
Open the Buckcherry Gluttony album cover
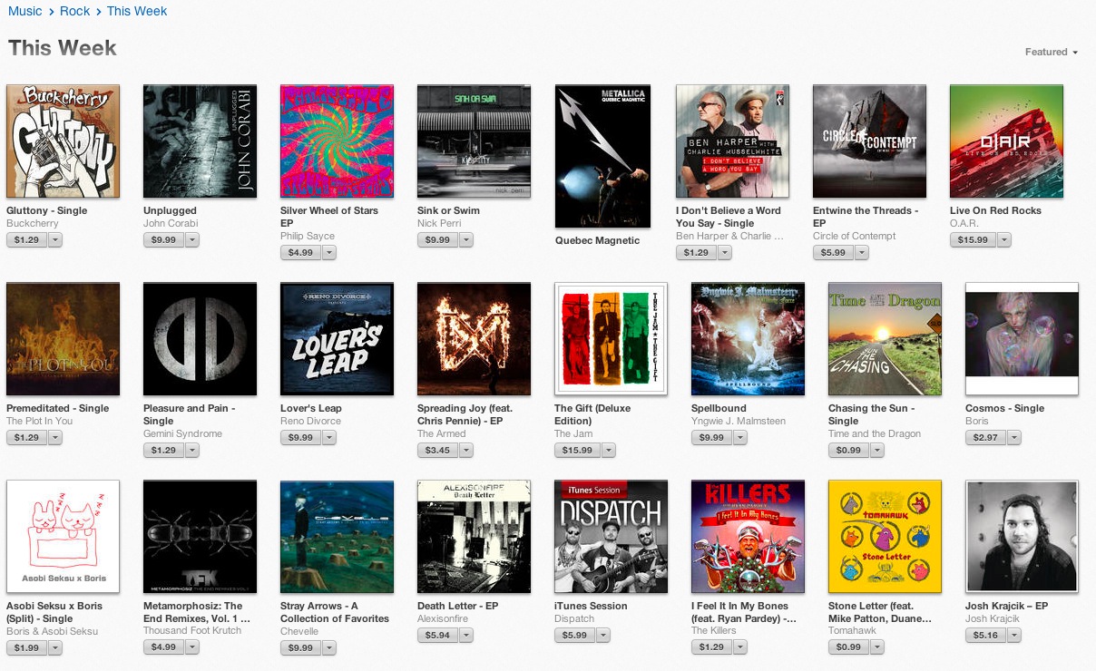(x=63, y=141)
